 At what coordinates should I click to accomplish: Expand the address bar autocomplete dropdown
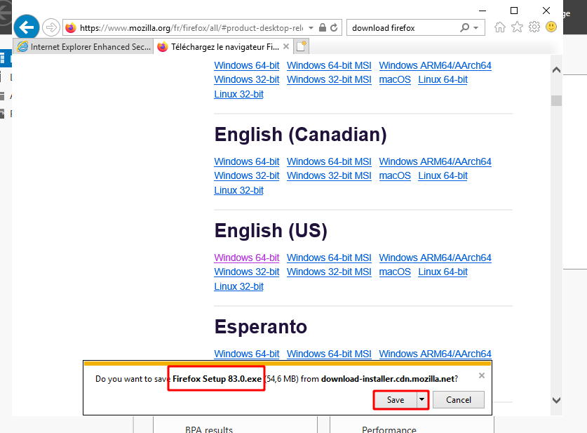point(311,27)
